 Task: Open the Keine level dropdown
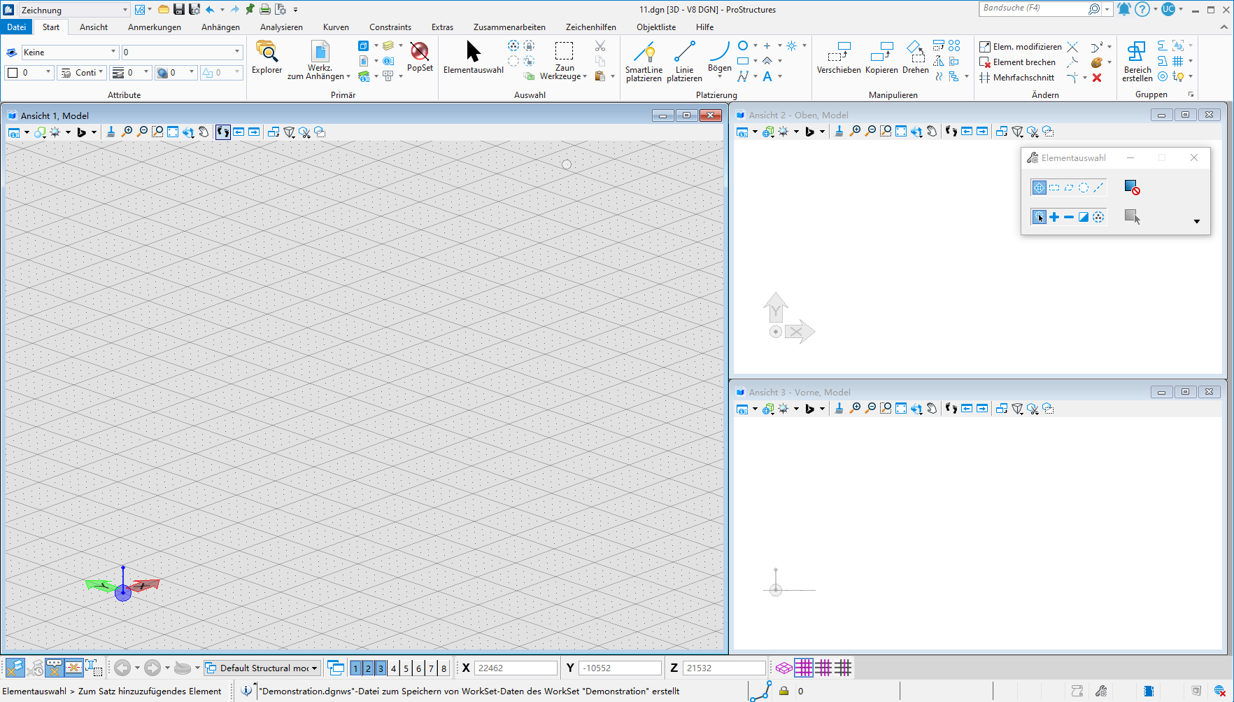[x=70, y=52]
